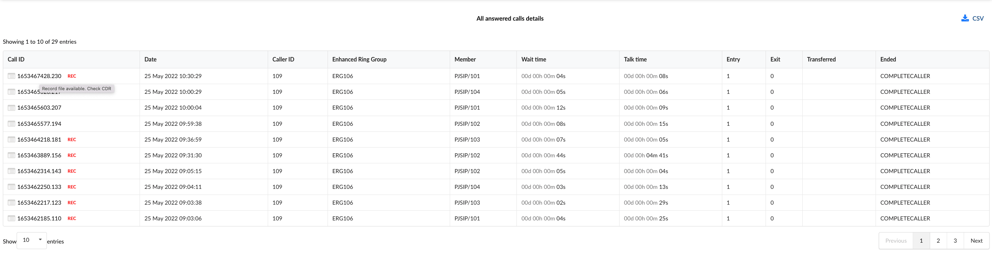Open details icon for call 1653465603.207

(x=11, y=108)
